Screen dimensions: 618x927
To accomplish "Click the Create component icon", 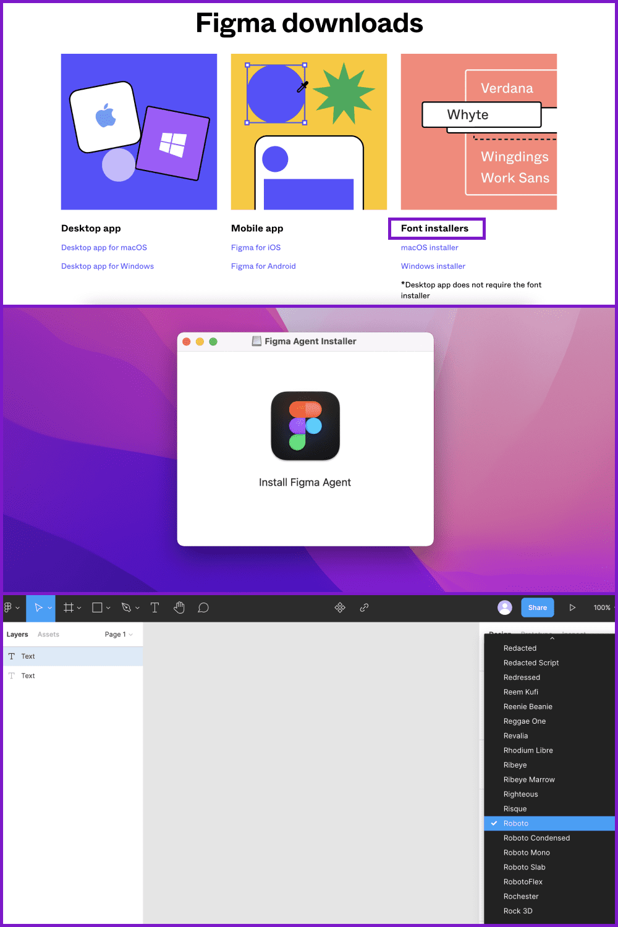I will [340, 607].
